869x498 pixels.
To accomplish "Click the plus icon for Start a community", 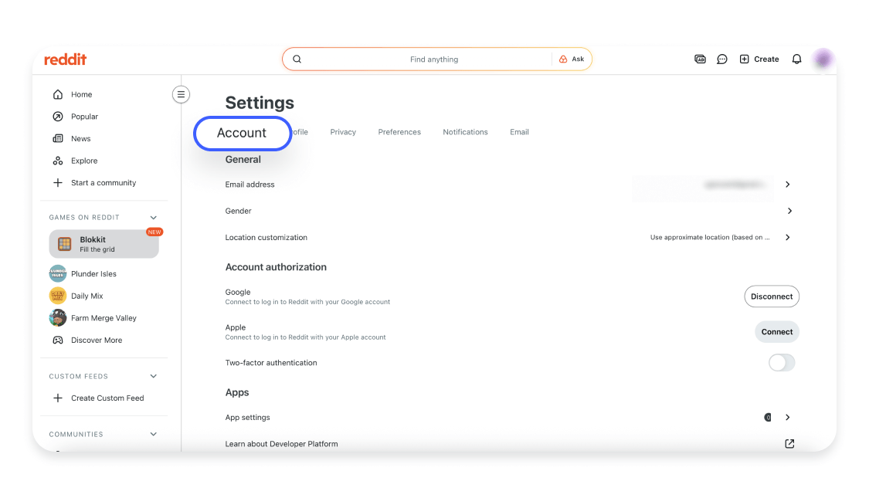I will (58, 183).
